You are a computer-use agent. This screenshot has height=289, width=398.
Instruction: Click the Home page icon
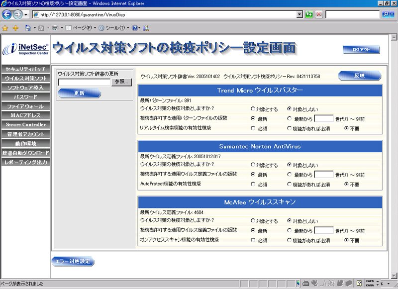[x=28, y=28]
